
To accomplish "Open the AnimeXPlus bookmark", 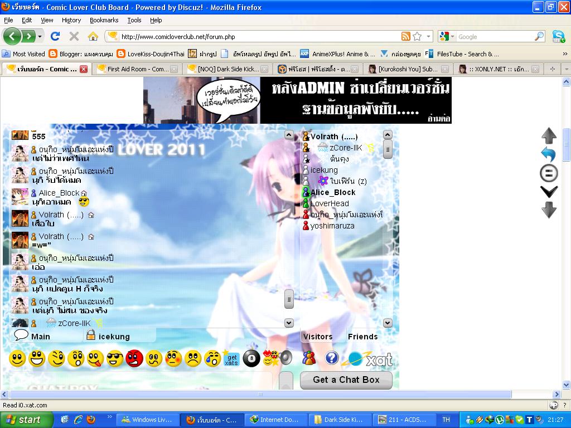I will coord(337,54).
